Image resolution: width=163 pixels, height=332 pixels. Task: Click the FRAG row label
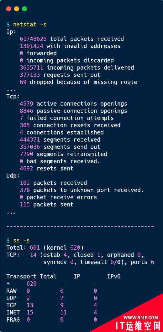pos(13,319)
